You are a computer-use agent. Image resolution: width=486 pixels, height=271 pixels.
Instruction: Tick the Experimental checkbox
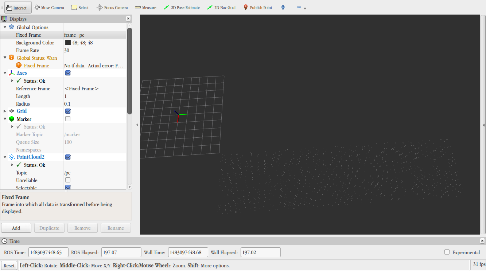coord(447,252)
